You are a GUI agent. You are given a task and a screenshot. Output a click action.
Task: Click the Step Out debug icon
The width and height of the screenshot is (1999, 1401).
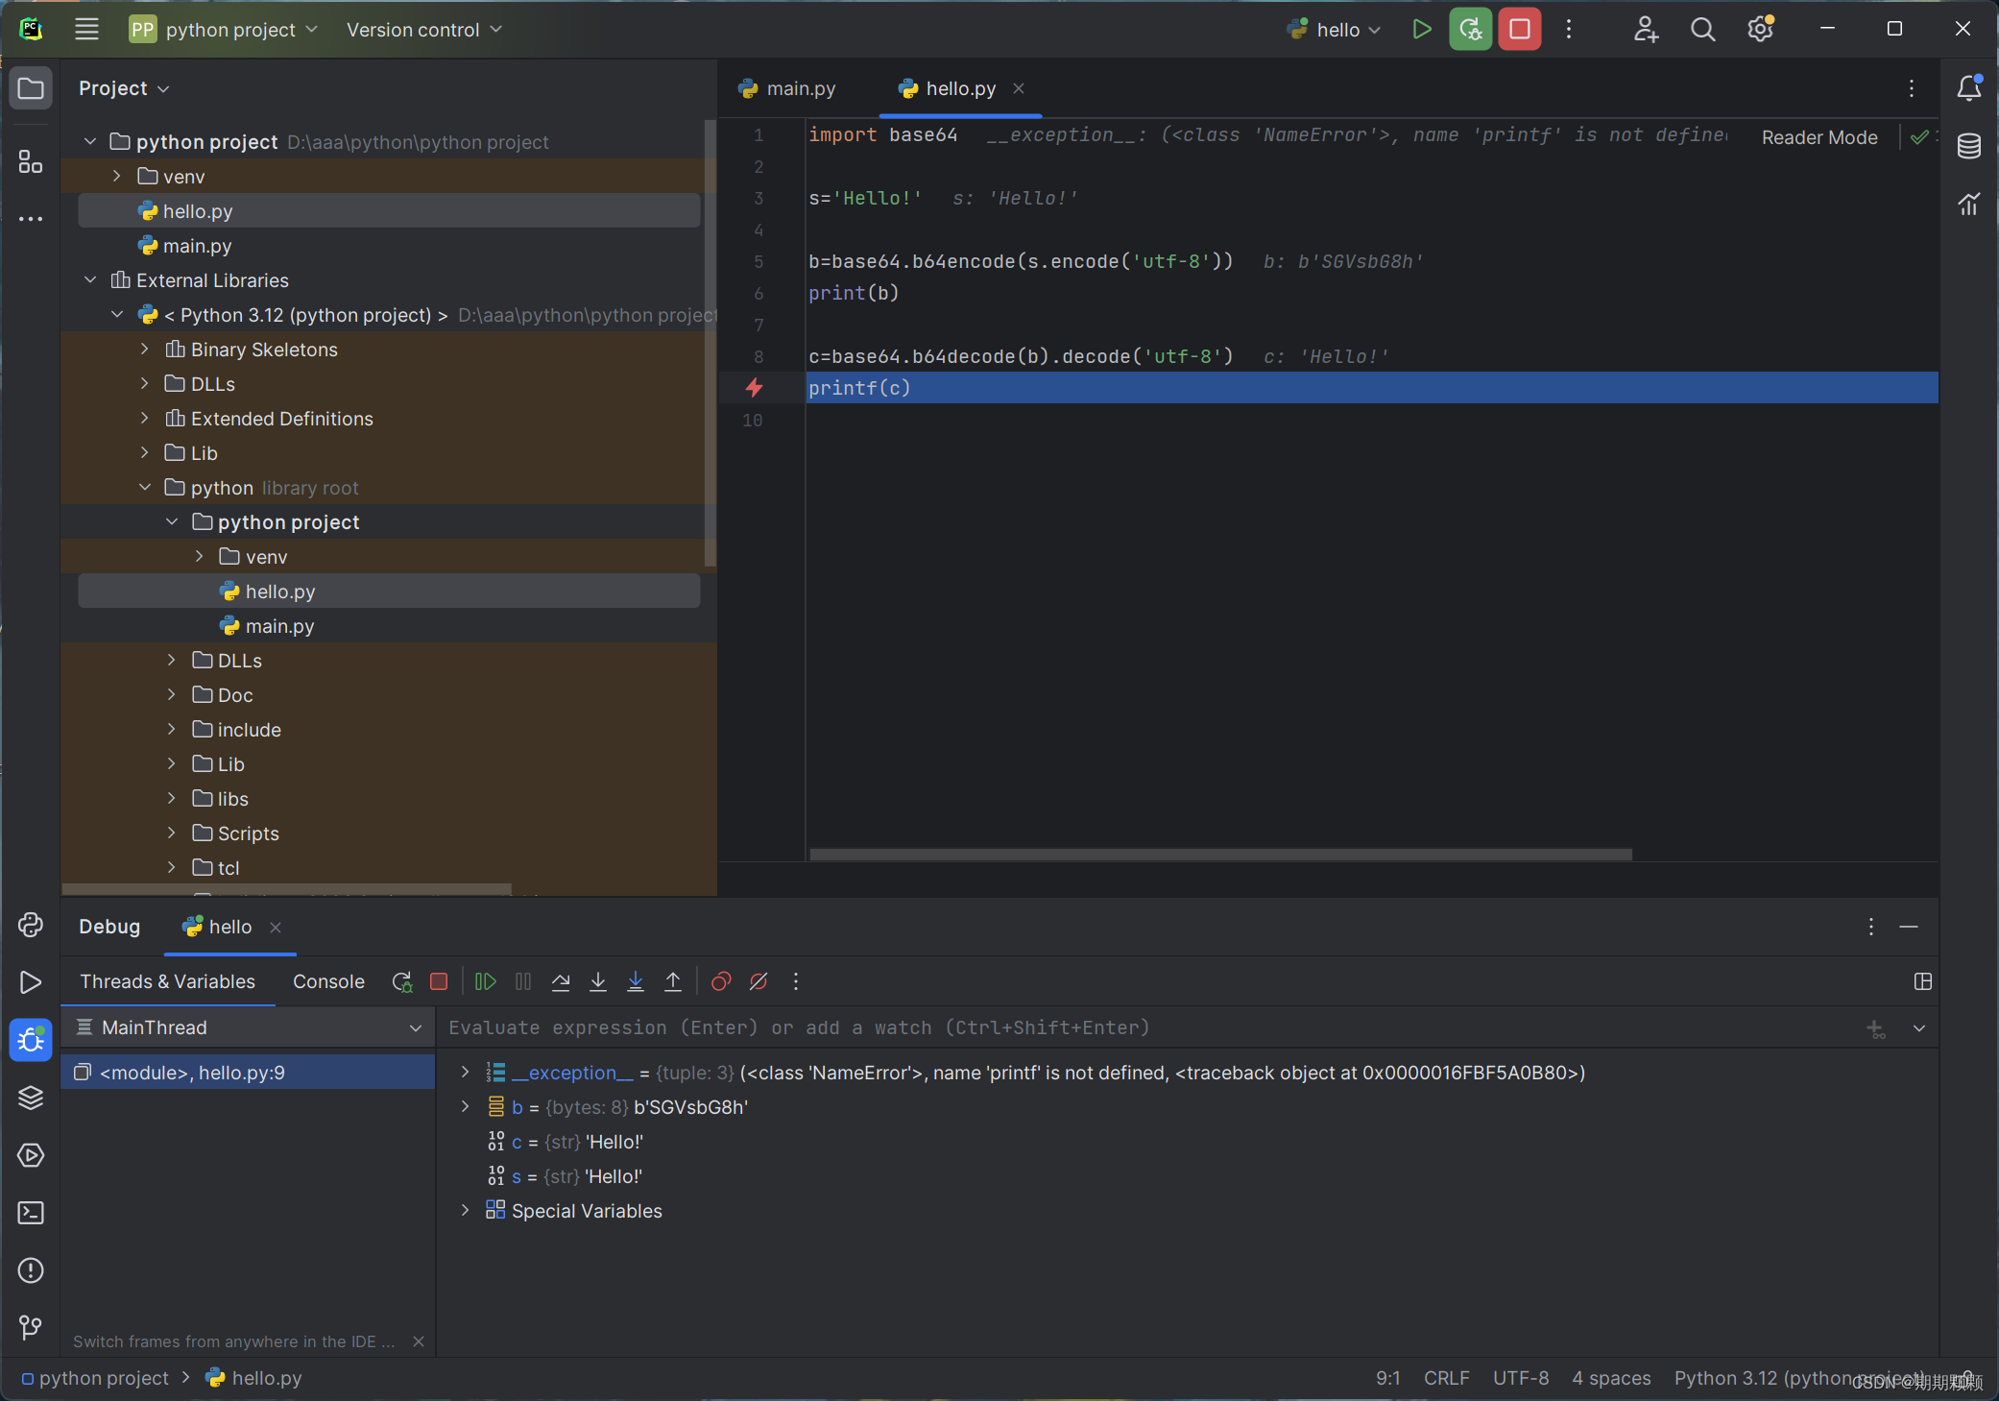coord(673,981)
